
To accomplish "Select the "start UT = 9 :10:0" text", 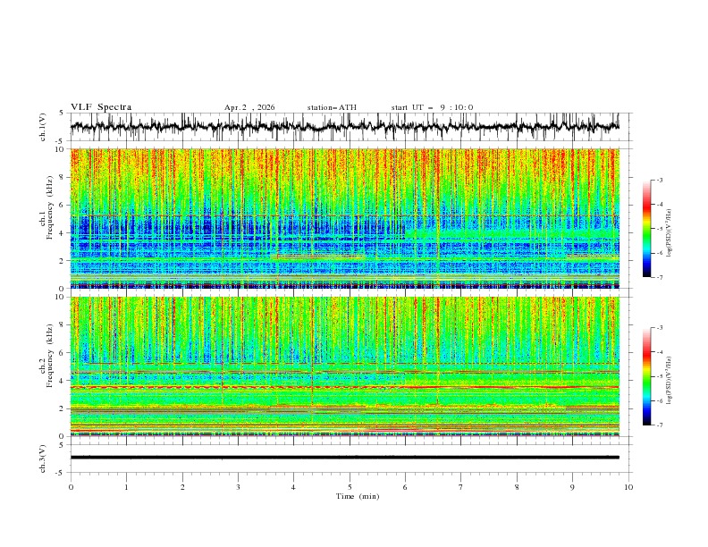I will click(x=432, y=107).
